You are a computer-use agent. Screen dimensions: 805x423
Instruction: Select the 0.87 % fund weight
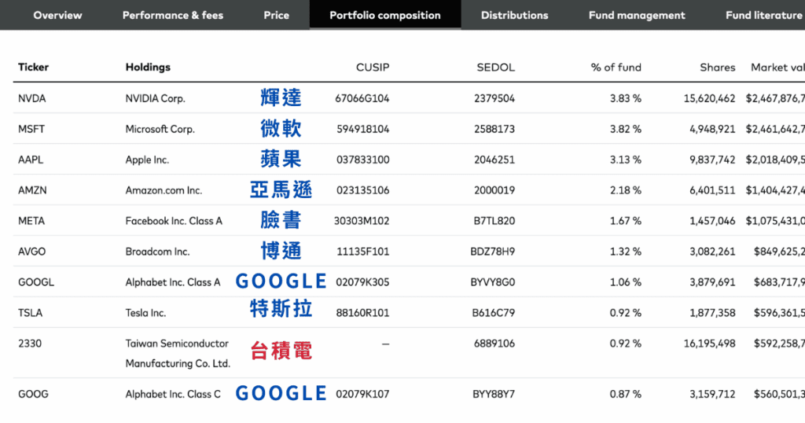625,394
